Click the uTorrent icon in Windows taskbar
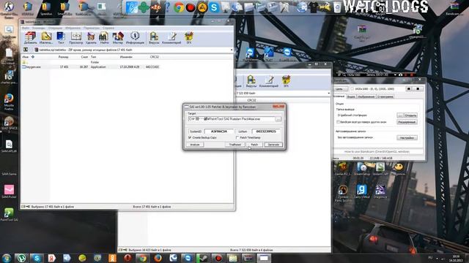This screenshot has height=263, width=469. pos(21,258)
